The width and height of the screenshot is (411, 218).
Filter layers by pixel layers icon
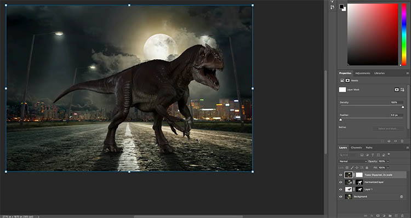(x=362, y=155)
